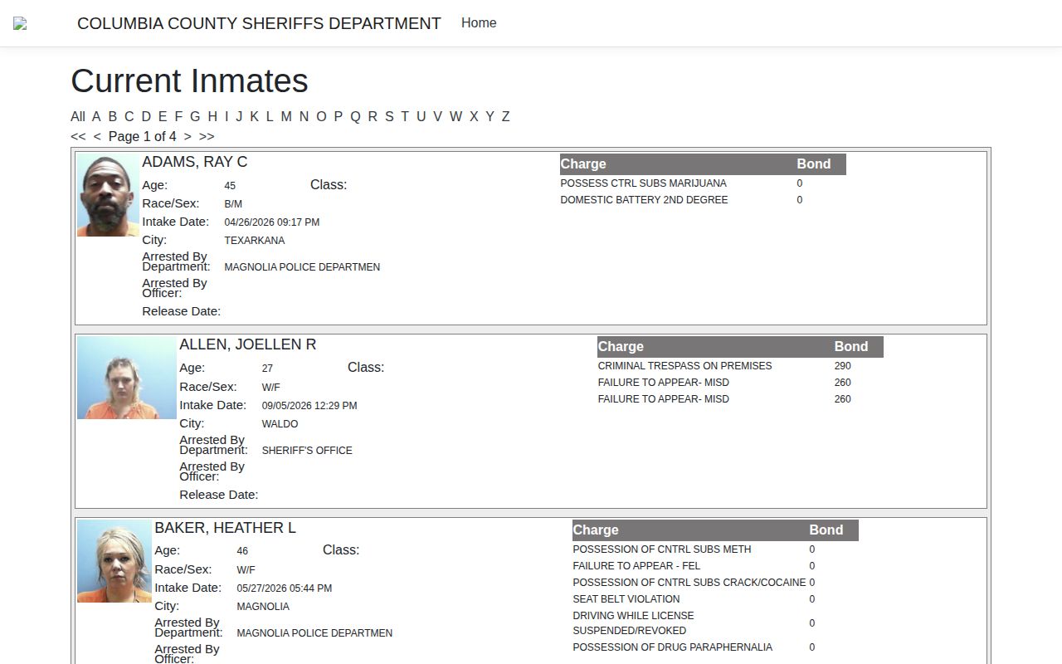Click the city WALDO for Allen
The width and height of the screenshot is (1062, 664).
tap(280, 424)
